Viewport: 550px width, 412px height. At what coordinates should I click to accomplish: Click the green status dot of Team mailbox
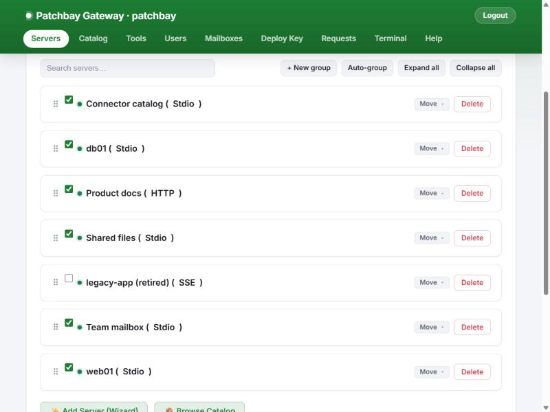(80, 328)
